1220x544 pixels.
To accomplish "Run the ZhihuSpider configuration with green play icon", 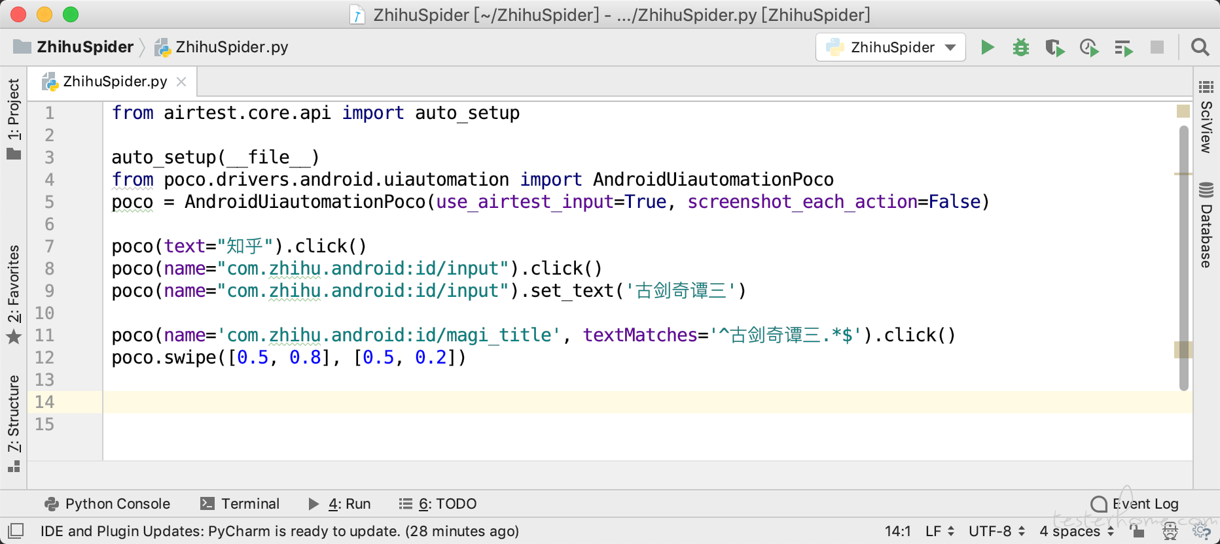I will [988, 47].
